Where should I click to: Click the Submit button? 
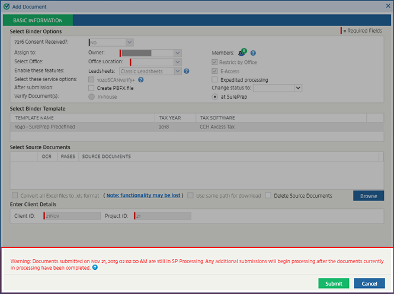click(334, 283)
